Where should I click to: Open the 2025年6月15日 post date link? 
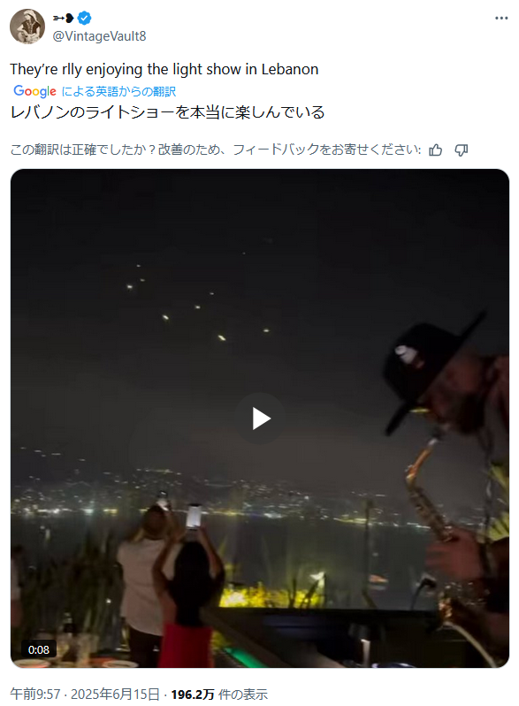click(x=115, y=694)
